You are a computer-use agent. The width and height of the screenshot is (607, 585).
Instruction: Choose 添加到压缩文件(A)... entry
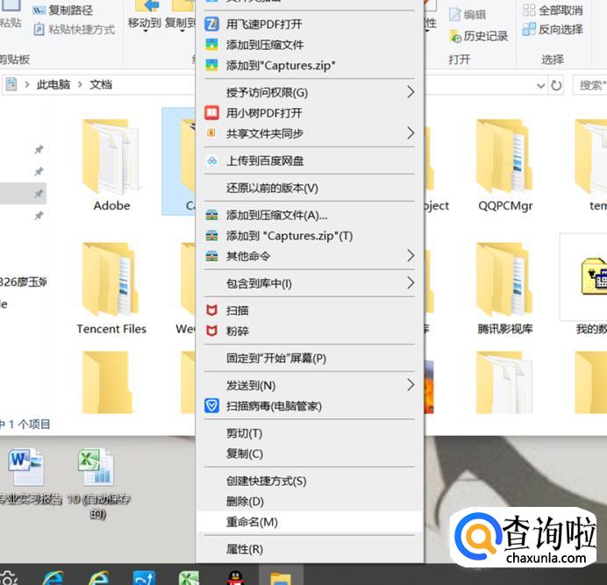pos(310,215)
